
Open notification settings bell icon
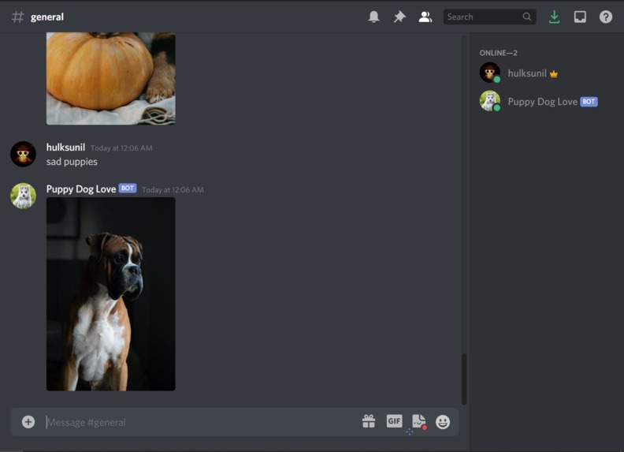coord(373,17)
